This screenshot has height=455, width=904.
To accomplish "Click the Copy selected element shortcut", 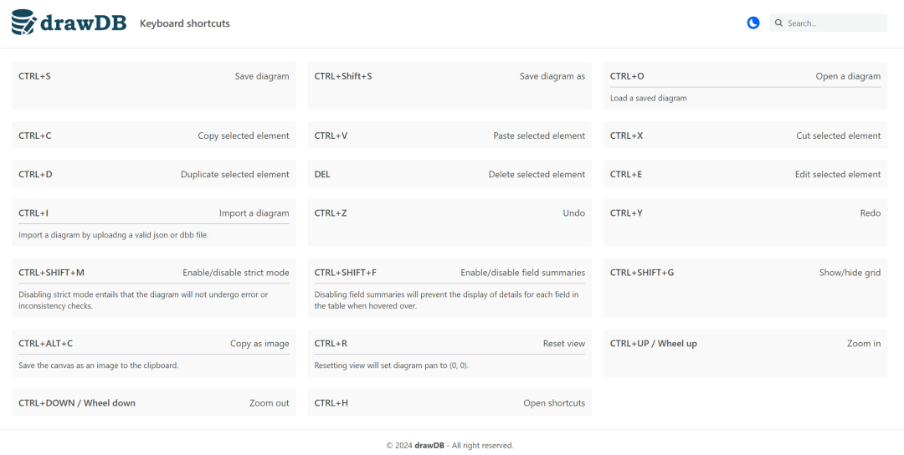I will click(154, 135).
